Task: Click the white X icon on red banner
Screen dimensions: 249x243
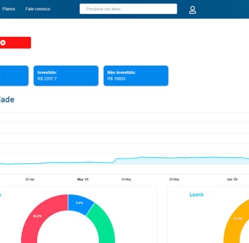Action: point(3,42)
